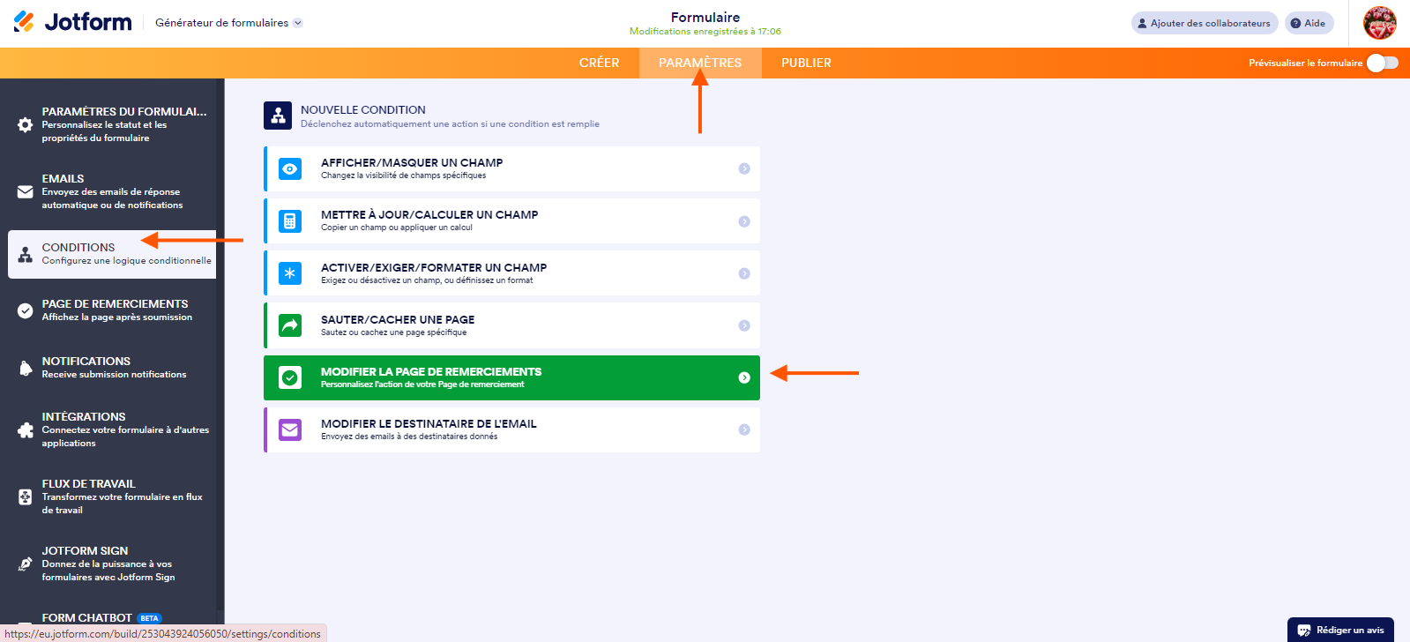Click the Conditions hierarchy icon in sidebar
Viewport: 1410px width, 642px height.
click(x=26, y=254)
